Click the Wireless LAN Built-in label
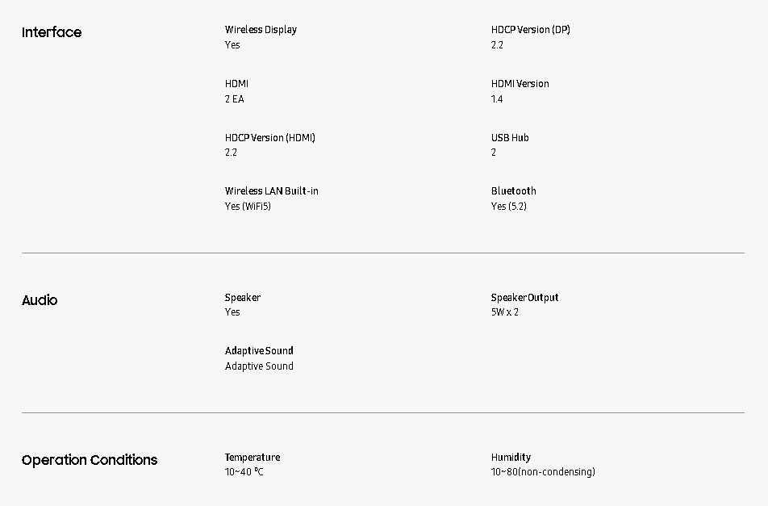Viewport: 768px width, 506px height. (x=271, y=191)
